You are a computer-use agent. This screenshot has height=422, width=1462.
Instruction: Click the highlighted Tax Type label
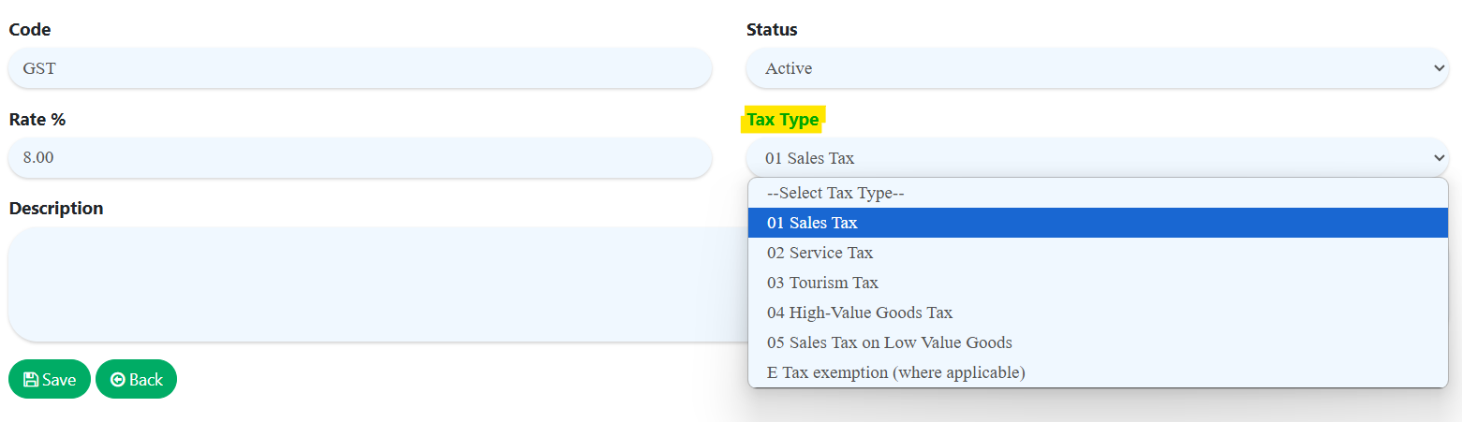pyautogui.click(x=783, y=120)
